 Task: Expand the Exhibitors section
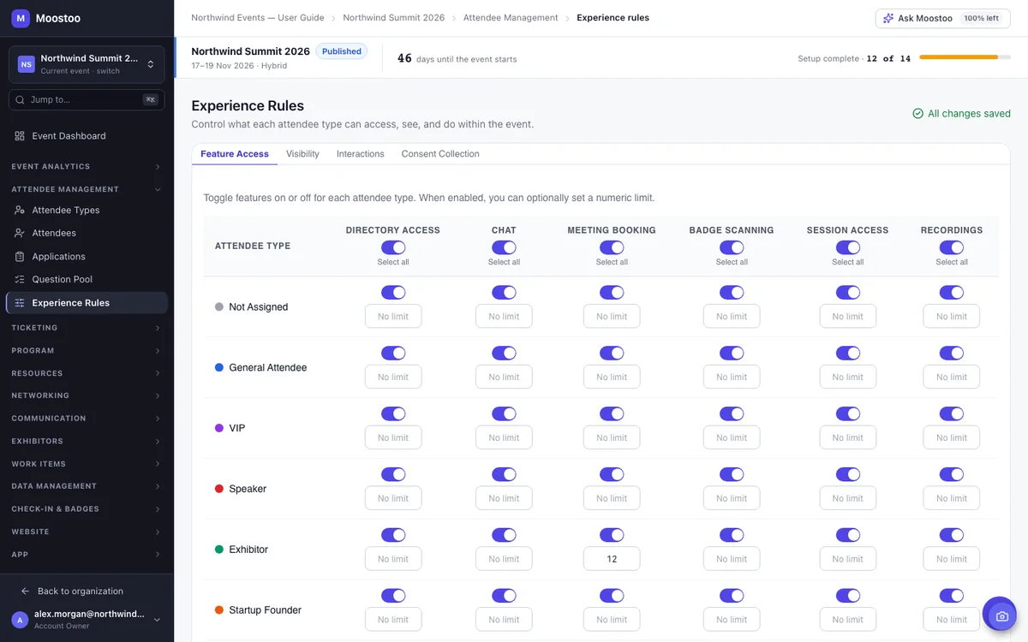point(87,441)
